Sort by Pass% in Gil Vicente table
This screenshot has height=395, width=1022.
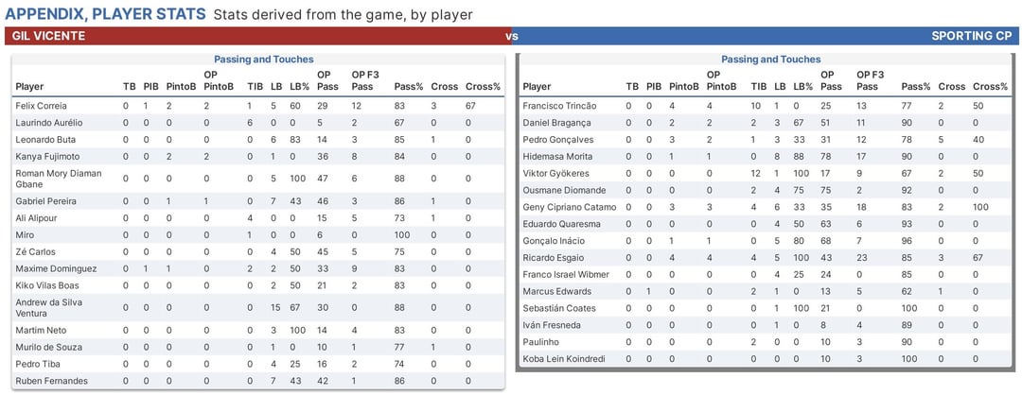(409, 87)
